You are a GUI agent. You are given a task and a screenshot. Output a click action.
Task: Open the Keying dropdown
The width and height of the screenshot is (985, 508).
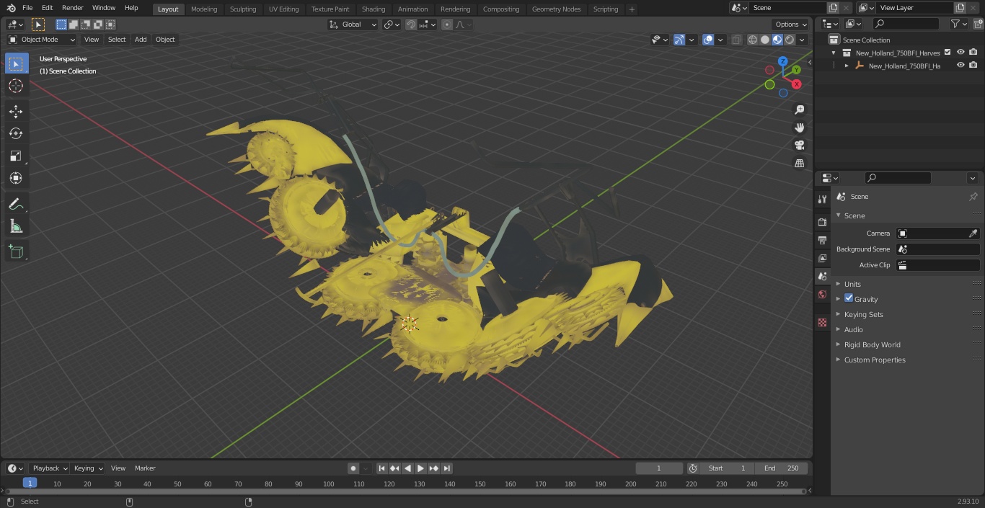pyautogui.click(x=88, y=468)
